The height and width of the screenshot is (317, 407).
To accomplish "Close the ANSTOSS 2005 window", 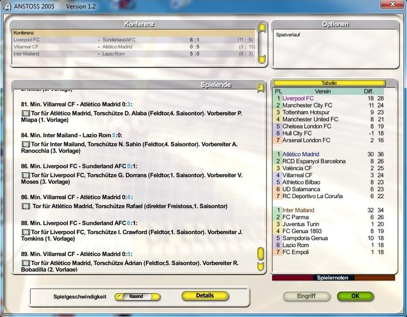I will (393, 4).
